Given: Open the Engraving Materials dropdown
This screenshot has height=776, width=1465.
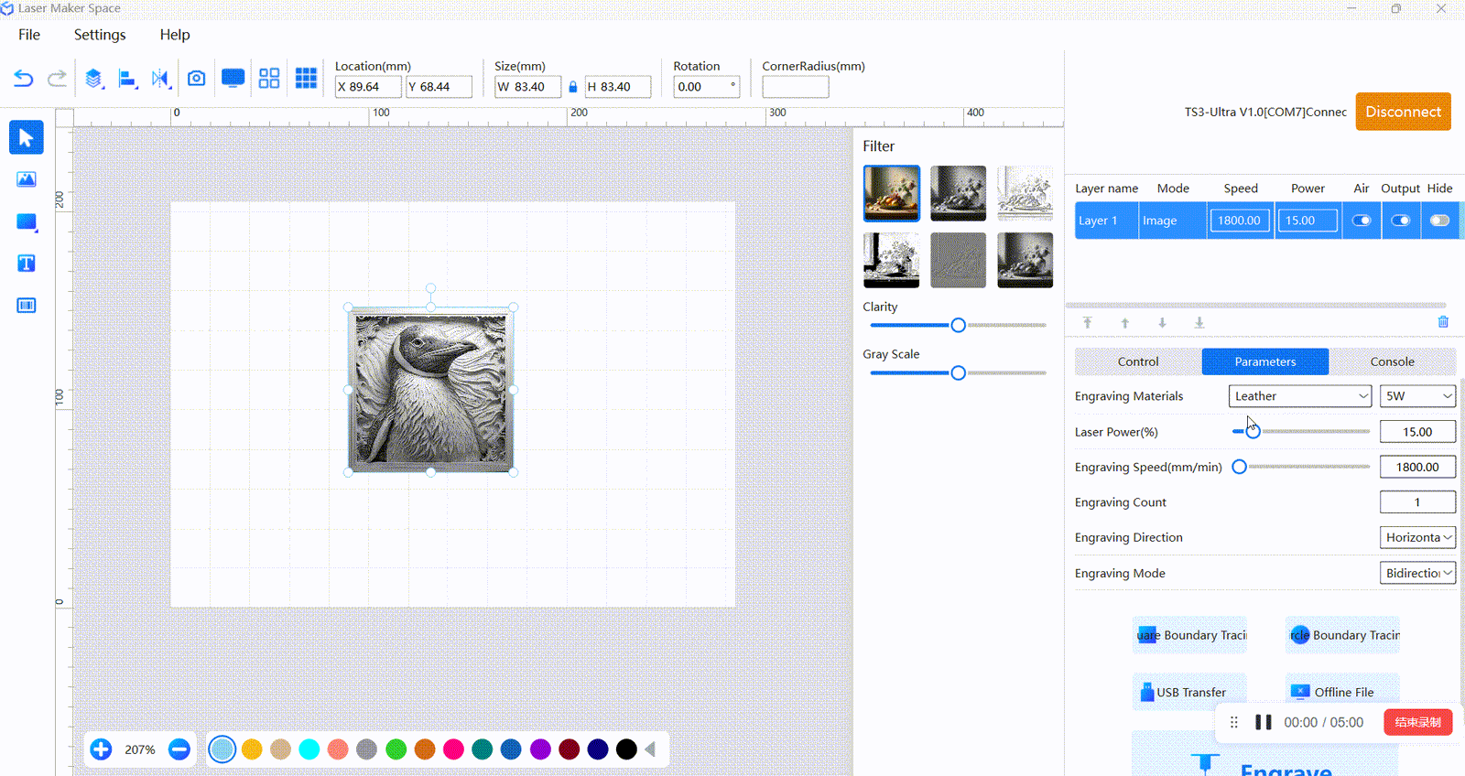Looking at the screenshot, I should 1300,396.
